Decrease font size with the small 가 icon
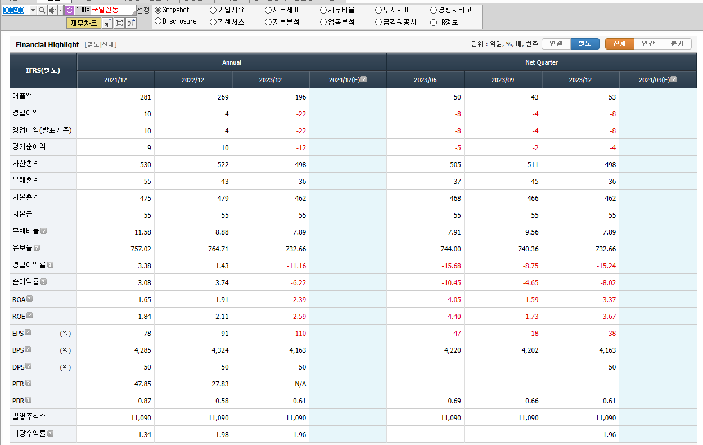Viewport: 703px width, 445px height. tap(107, 23)
